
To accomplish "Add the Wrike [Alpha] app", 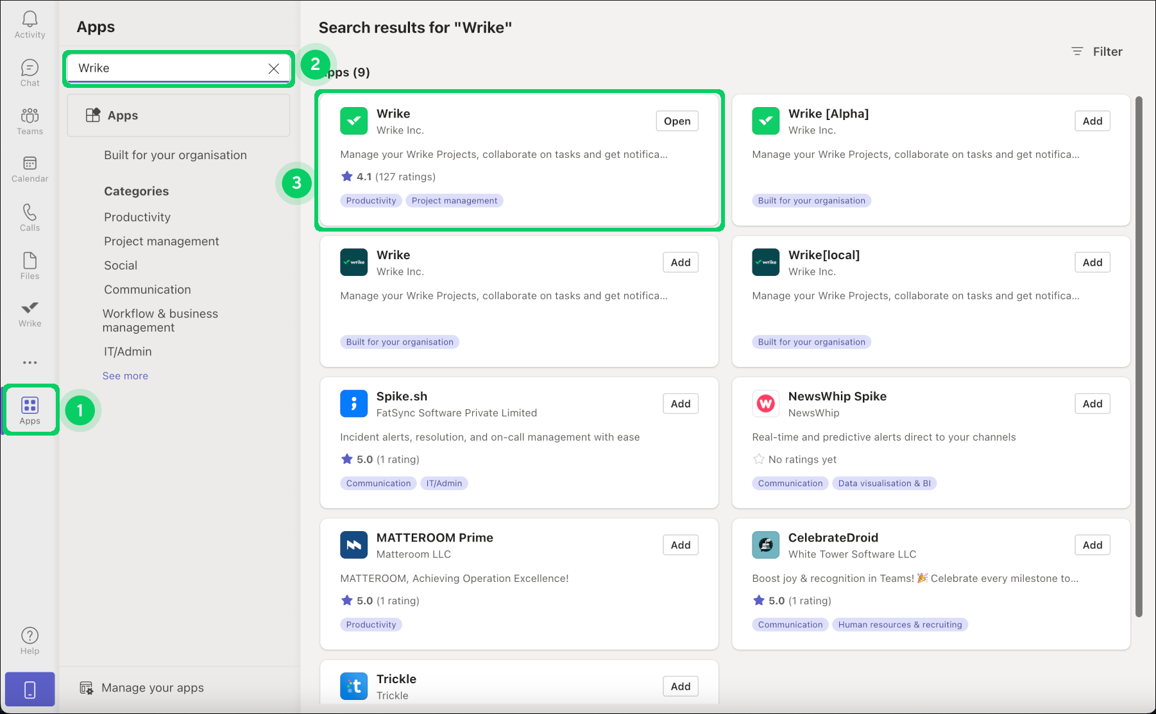I will [1092, 121].
